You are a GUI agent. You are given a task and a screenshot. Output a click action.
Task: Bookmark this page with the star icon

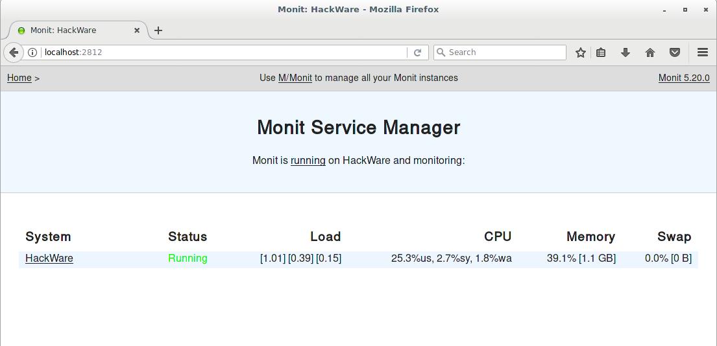point(581,52)
